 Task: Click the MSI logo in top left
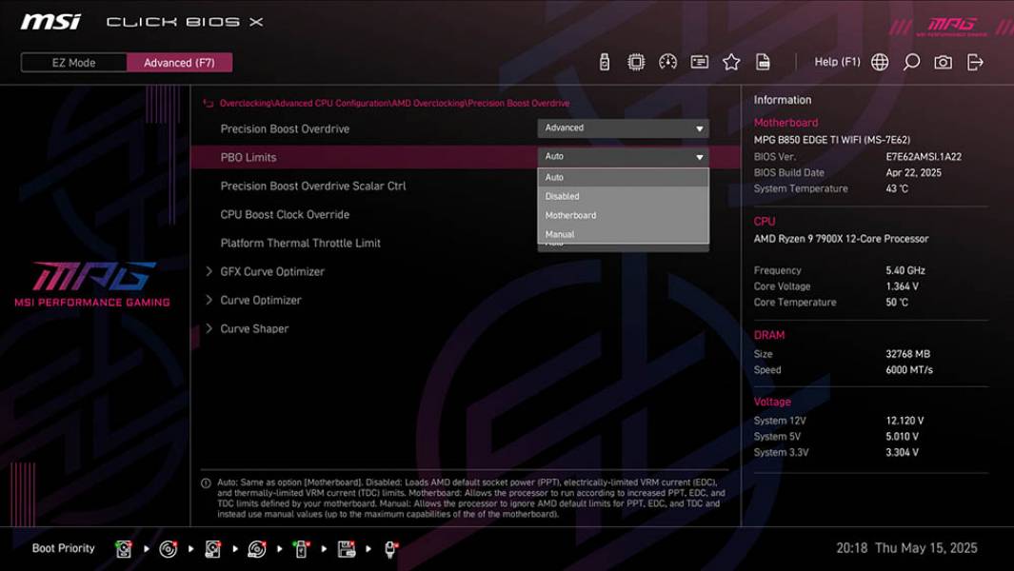click(x=50, y=22)
